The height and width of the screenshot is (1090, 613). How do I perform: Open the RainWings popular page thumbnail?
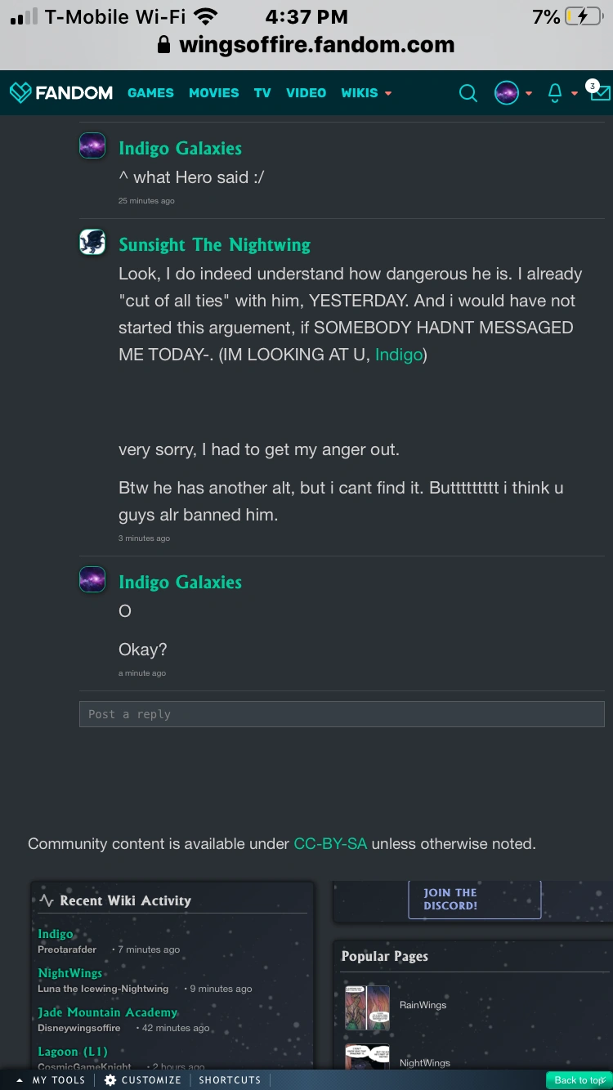click(x=367, y=1007)
